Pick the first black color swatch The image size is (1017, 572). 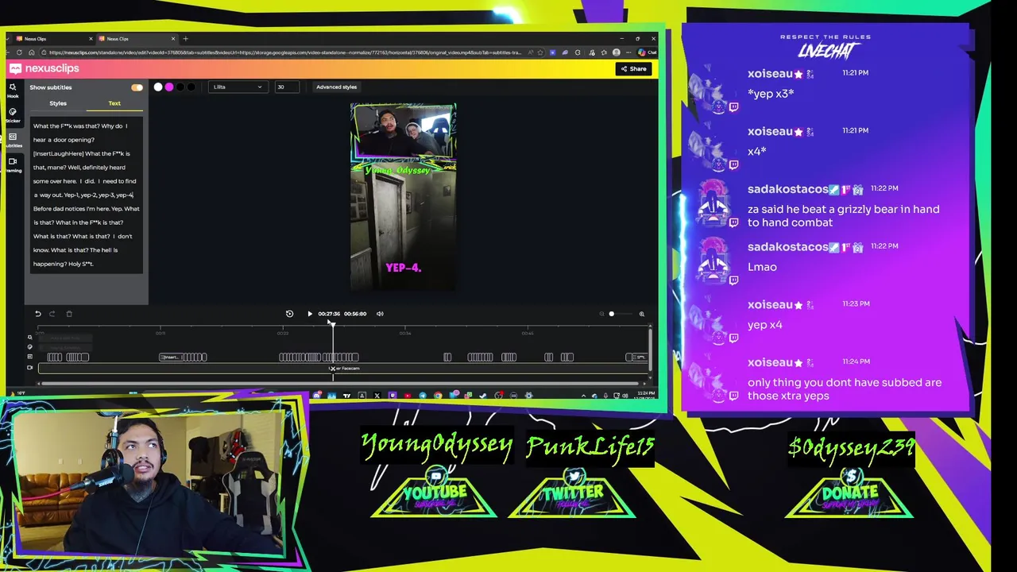coord(180,87)
